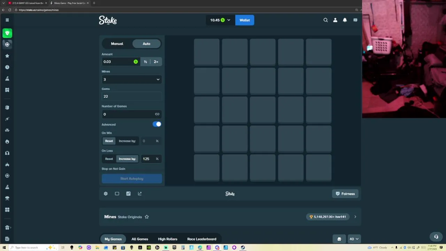446x251 pixels.
Task: Click the pop-out game arrow icon
Action: tap(140, 193)
